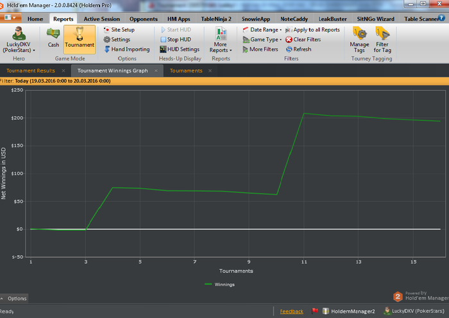Open the SitNGo Wizard tab
Screen dimensions: 449x318
pyautogui.click(x=375, y=19)
